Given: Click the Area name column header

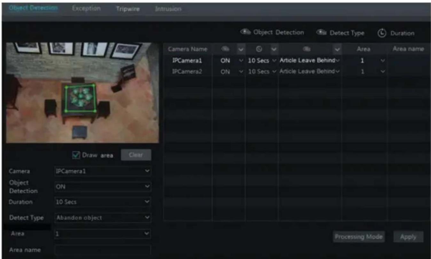Looking at the screenshot, I should [409, 49].
